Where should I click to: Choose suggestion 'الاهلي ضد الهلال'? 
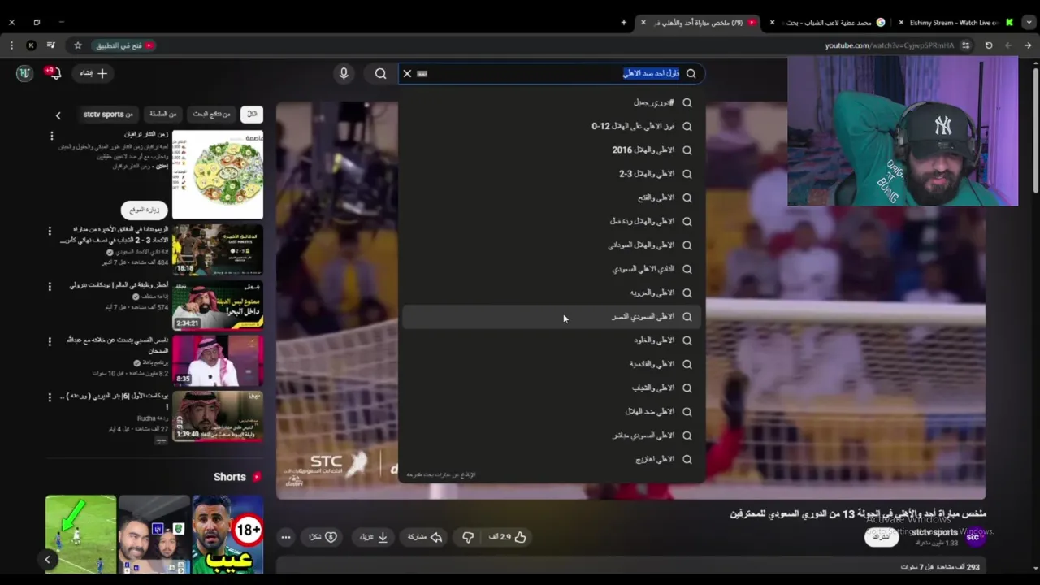(x=552, y=411)
